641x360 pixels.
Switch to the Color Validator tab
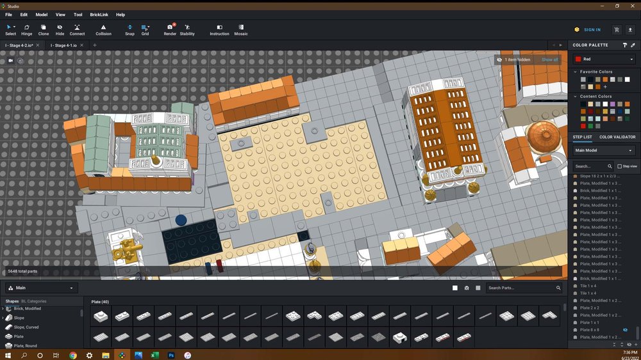(x=617, y=137)
